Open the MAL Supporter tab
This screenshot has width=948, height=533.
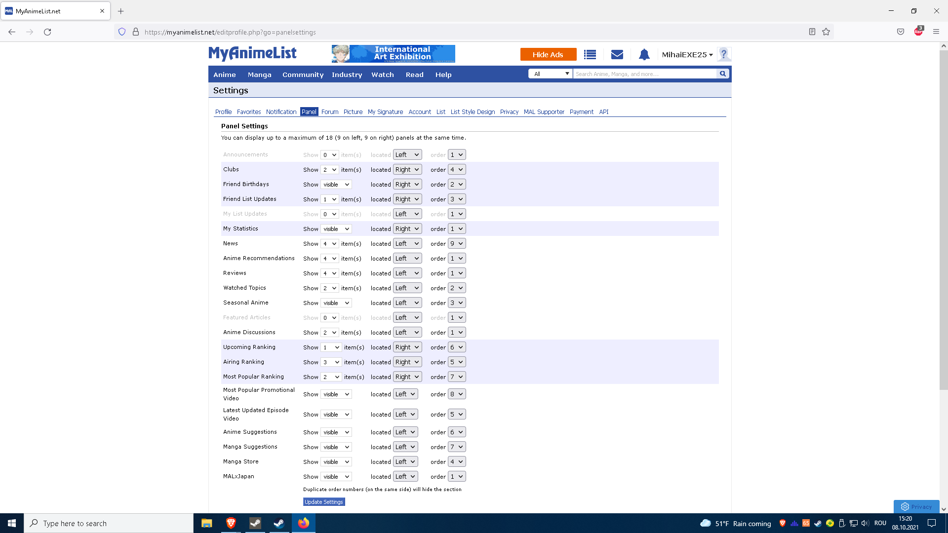point(544,112)
